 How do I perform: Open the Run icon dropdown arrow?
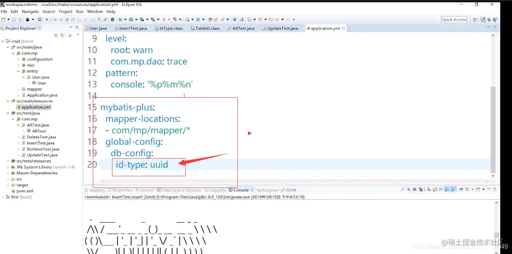tap(136, 19)
